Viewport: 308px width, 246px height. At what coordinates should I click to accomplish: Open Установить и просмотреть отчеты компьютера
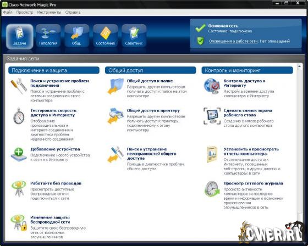point(251,151)
